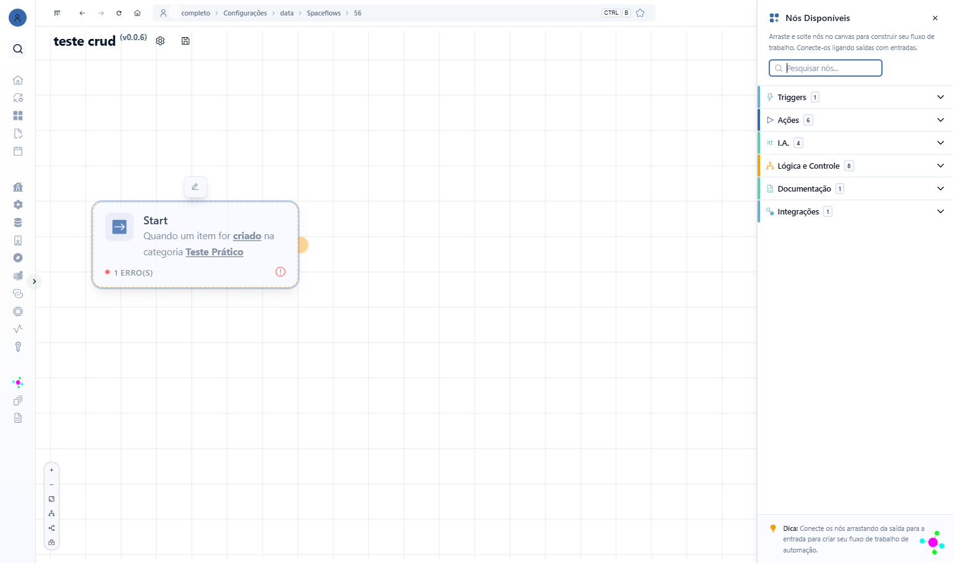Image resolution: width=953 pixels, height=563 pixels.
Task: Expand the left sidebar with the chevron handle
Action: (x=35, y=281)
